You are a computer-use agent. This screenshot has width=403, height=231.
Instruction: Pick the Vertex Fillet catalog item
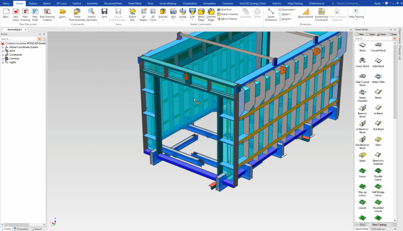378,78
